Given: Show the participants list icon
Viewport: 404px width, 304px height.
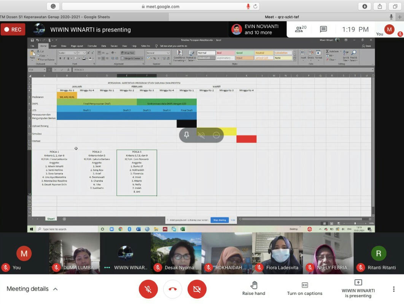Looking at the screenshot, I should click(301, 29).
